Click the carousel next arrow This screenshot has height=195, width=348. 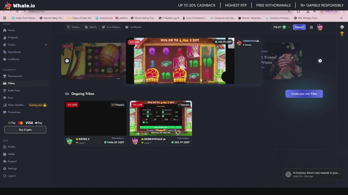tap(320, 61)
